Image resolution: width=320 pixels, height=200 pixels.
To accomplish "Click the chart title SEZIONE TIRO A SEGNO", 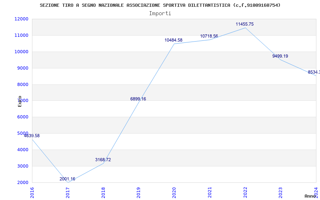I will click(x=160, y=5).
